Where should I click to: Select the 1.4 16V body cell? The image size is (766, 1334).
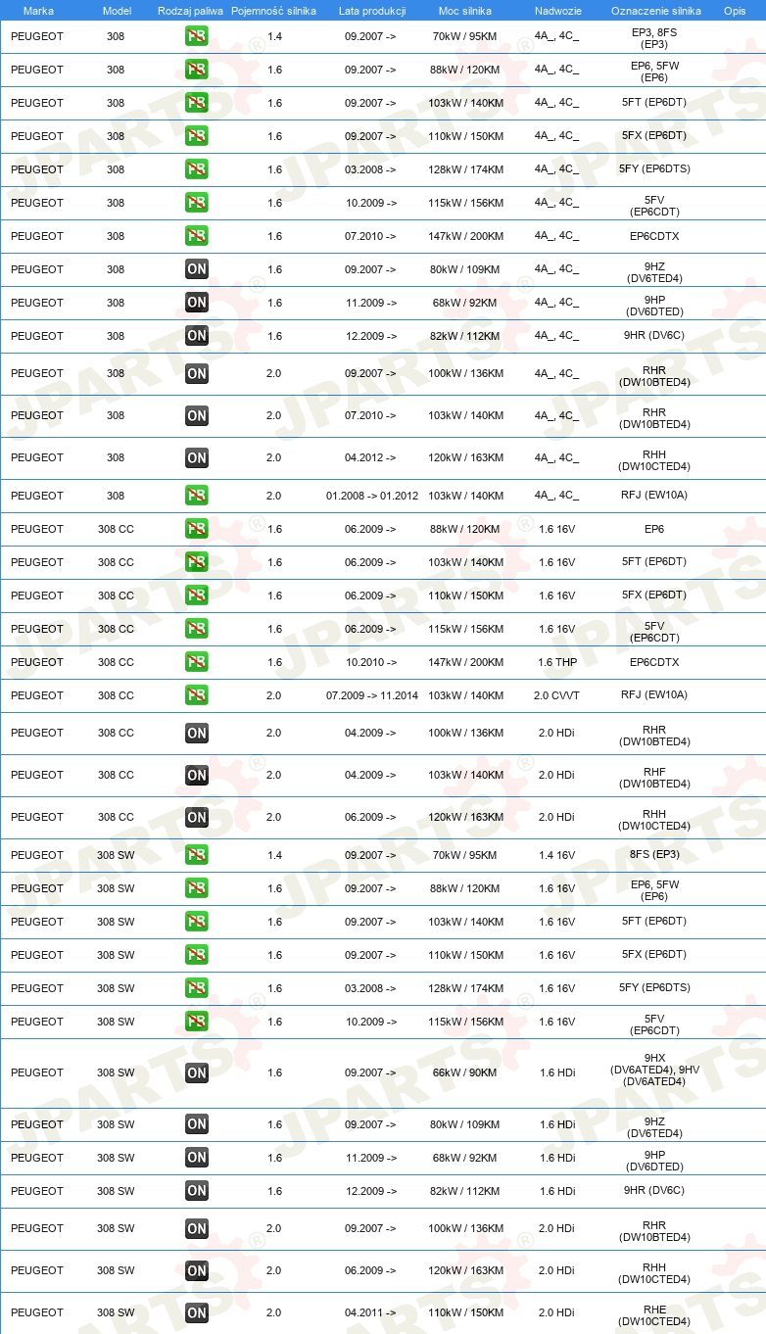[557, 855]
